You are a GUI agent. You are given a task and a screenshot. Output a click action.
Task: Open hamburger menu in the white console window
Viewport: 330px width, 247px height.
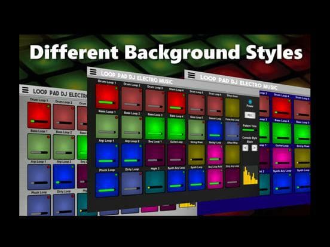click(x=25, y=89)
